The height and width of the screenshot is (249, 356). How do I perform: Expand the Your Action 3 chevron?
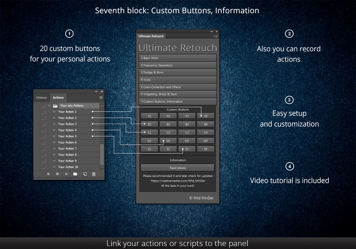point(54,124)
